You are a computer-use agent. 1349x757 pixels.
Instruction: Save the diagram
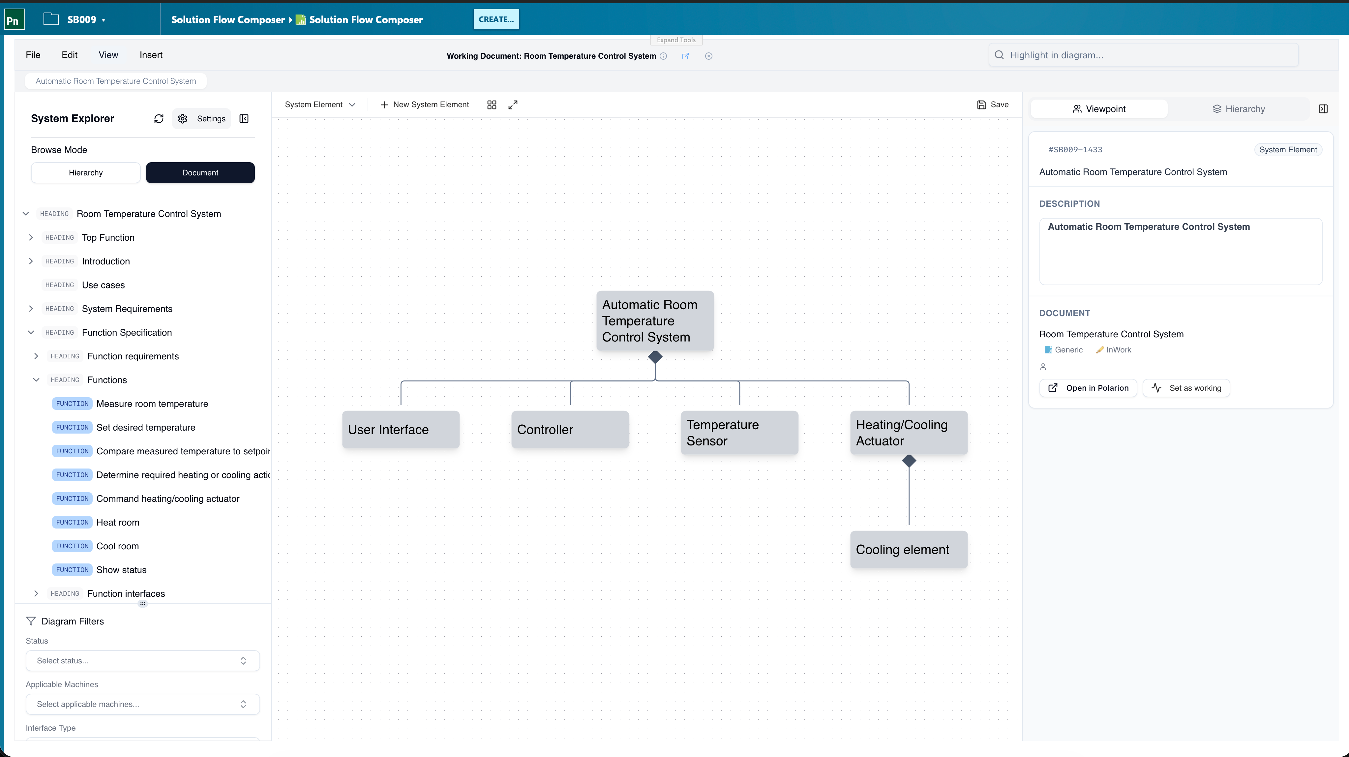pos(993,105)
